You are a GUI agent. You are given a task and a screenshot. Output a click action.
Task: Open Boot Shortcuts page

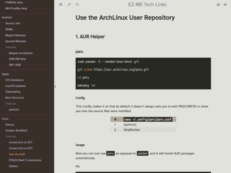tap(15, 98)
